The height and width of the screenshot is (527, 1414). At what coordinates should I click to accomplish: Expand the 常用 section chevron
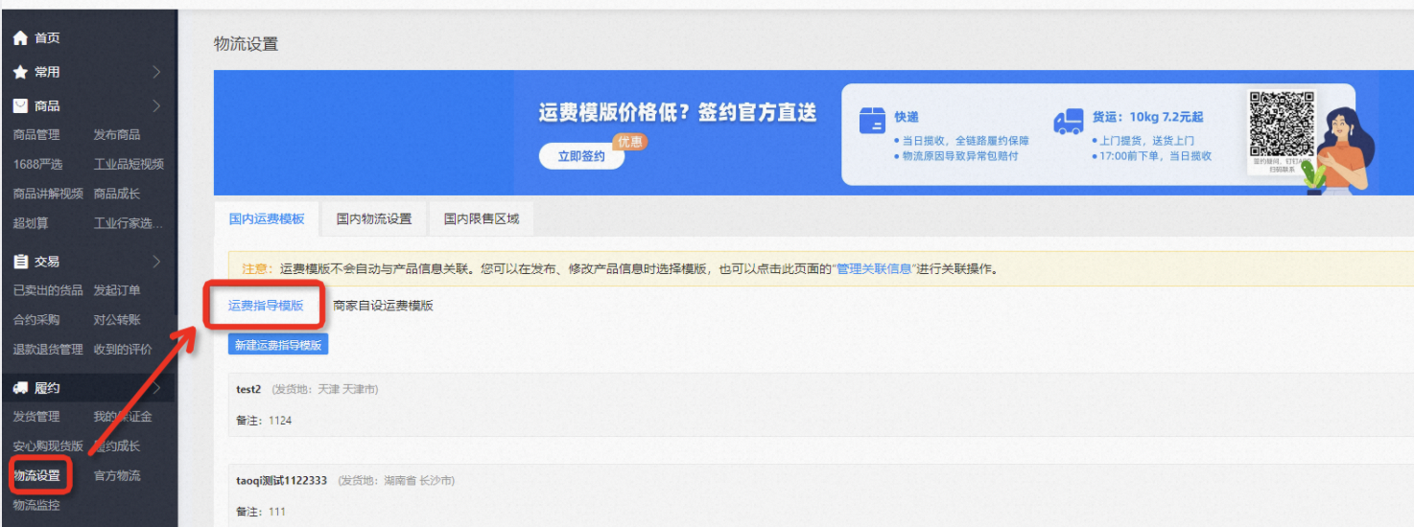tap(156, 72)
